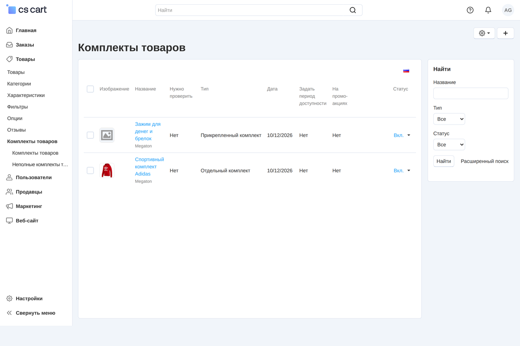Click the Название filter input field
The height and width of the screenshot is (346, 520).
click(x=471, y=93)
